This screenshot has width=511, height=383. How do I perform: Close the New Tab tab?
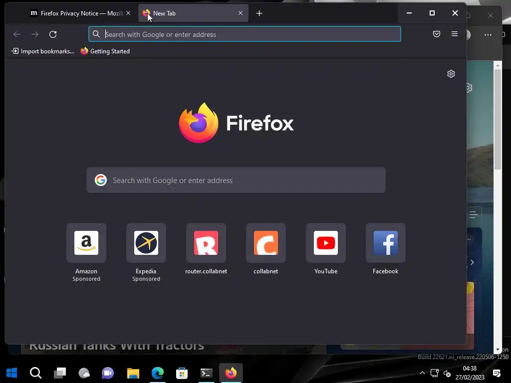(241, 13)
